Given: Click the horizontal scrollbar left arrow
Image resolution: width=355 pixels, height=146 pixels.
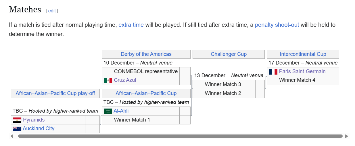Looking at the screenshot, I should pyautogui.click(x=12, y=136).
